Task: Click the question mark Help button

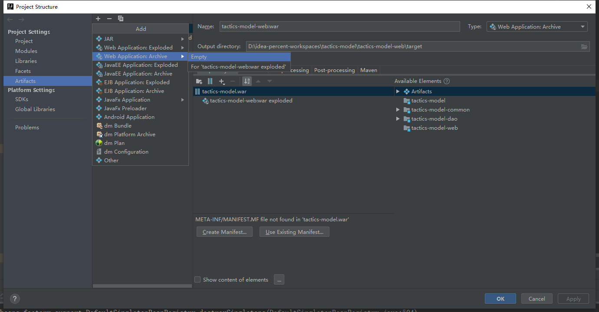Action: pyautogui.click(x=15, y=299)
